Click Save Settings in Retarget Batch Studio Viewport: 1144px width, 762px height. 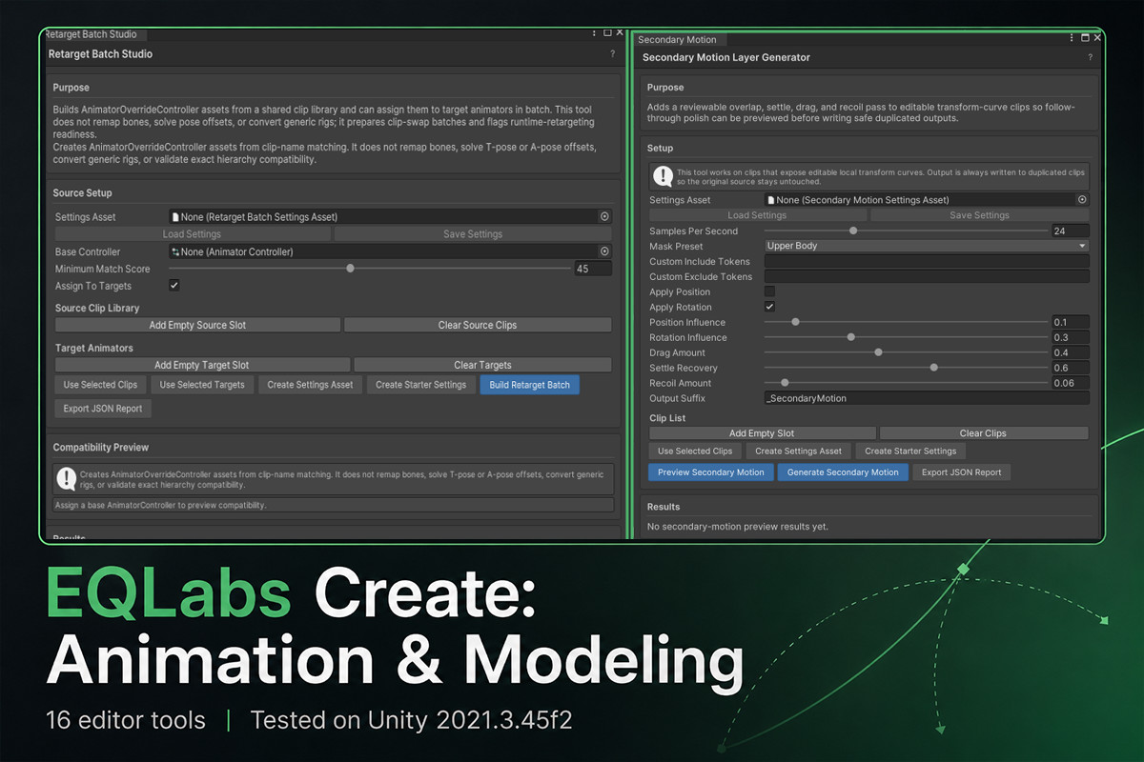point(473,234)
